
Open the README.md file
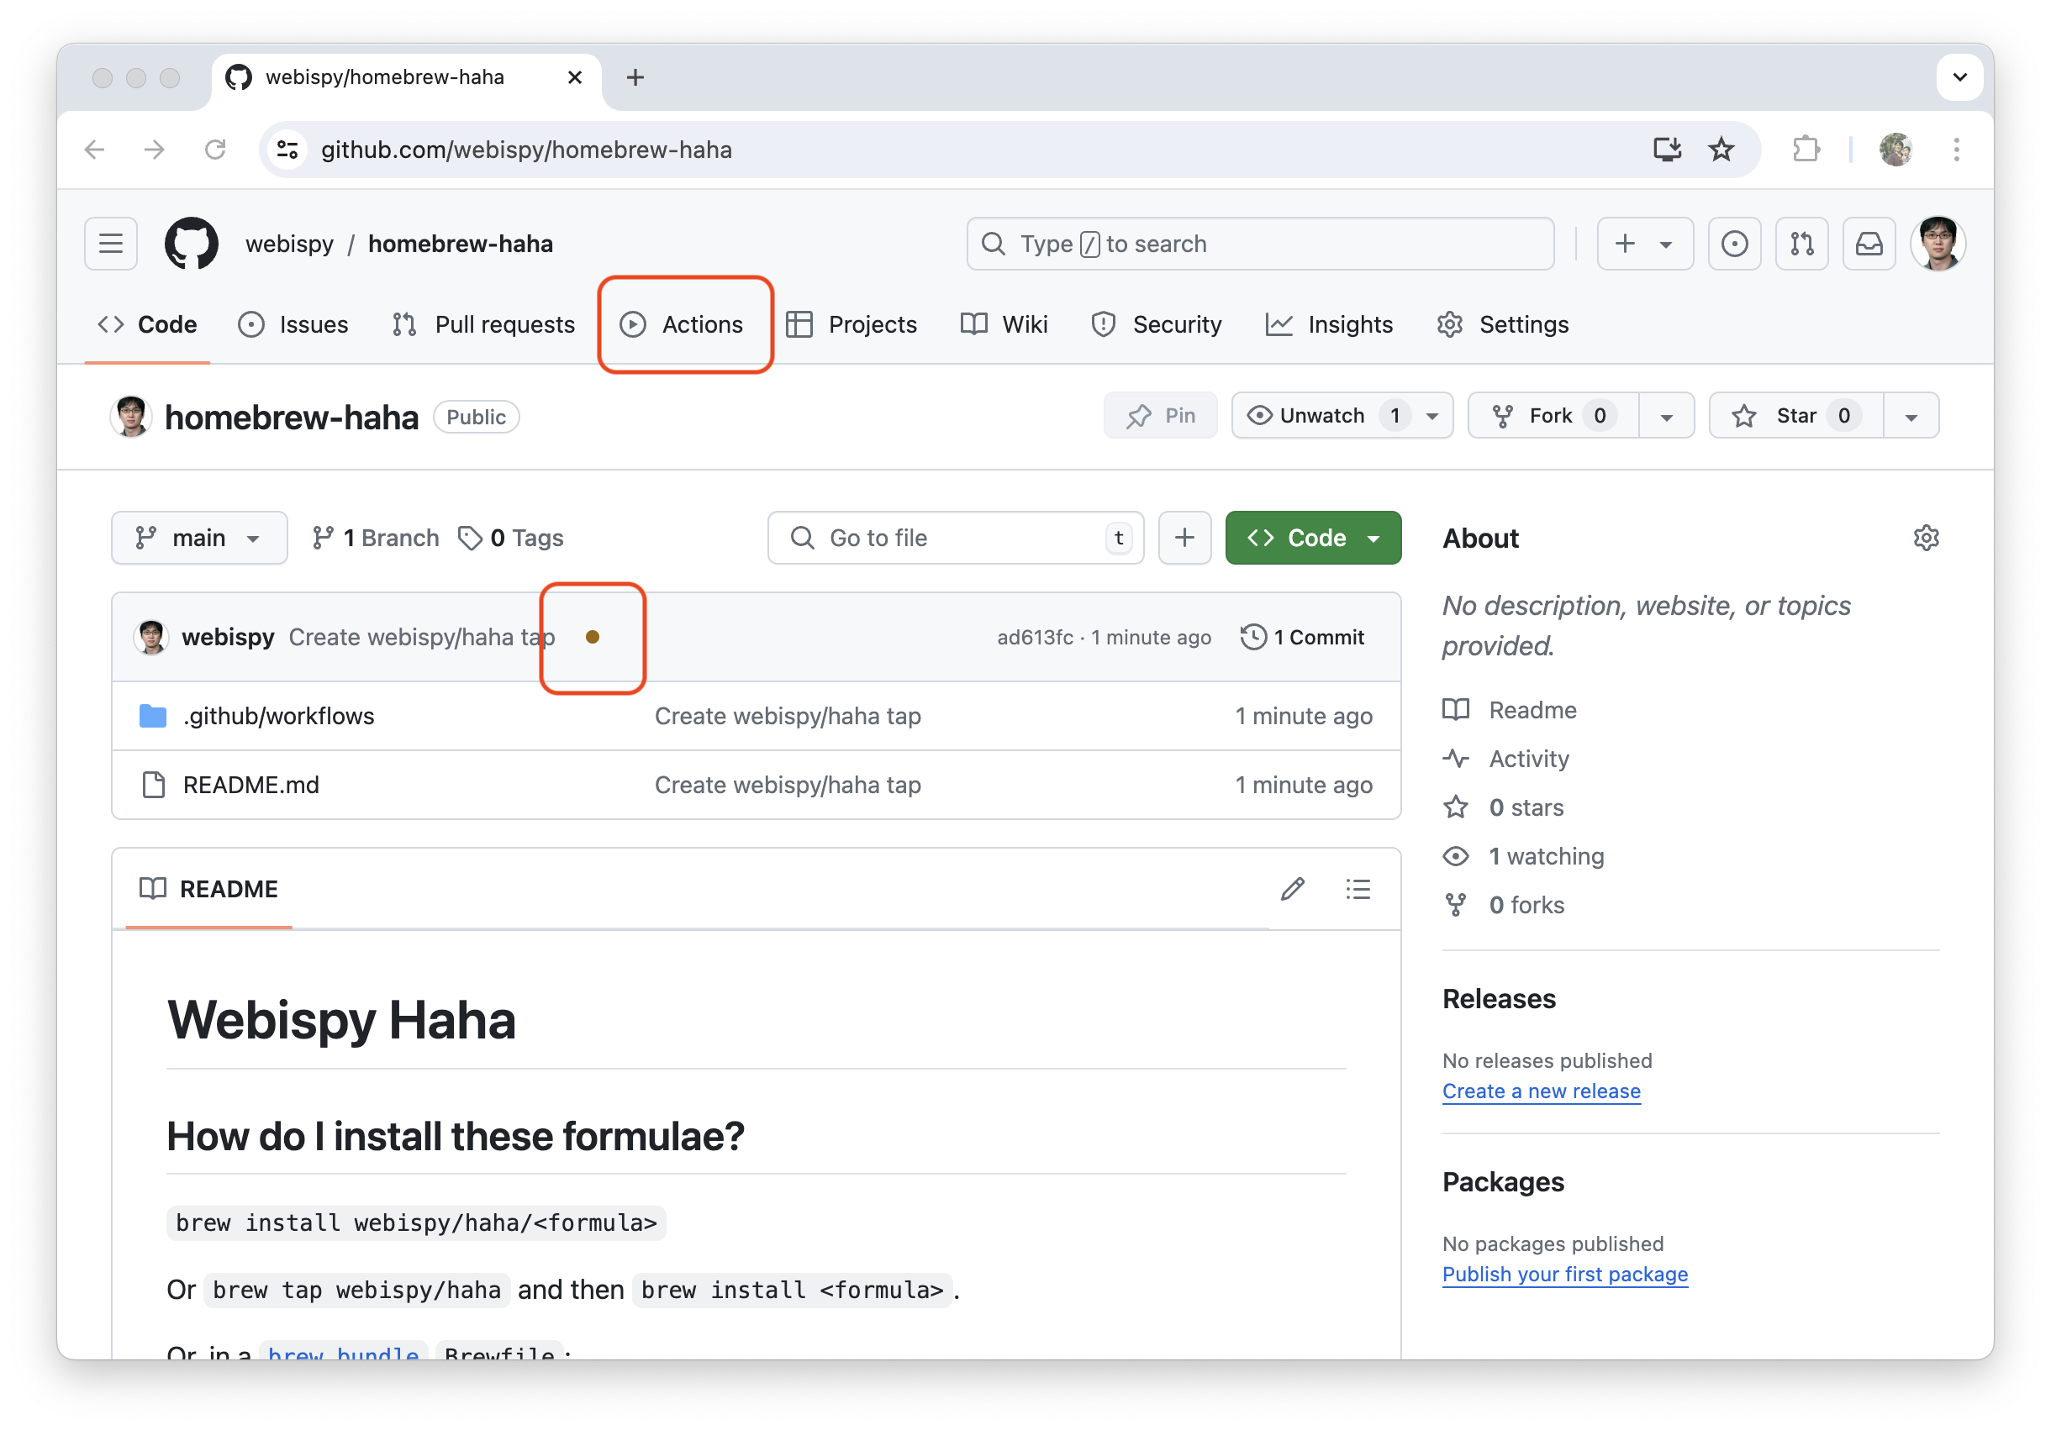click(251, 785)
